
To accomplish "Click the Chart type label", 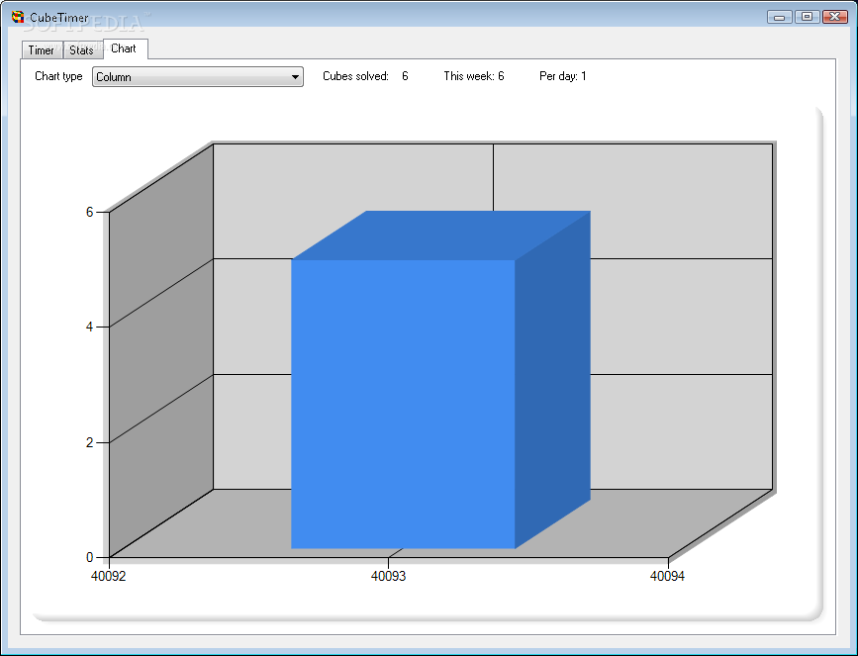I will coord(58,76).
